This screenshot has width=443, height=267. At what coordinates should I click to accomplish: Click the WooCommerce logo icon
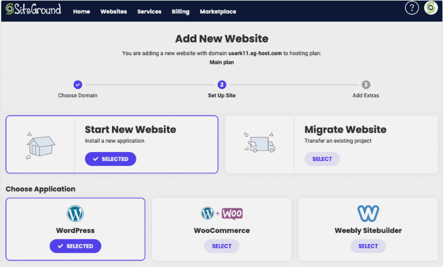(x=222, y=214)
